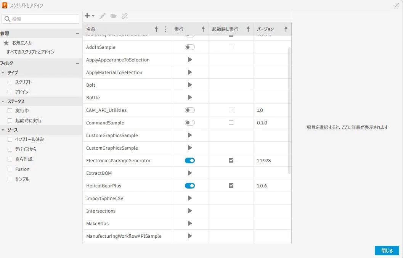Uncheck run-on-startup for ElectronicsPackageGenerator
Viewport: 403px width, 258px height.
[231, 161]
